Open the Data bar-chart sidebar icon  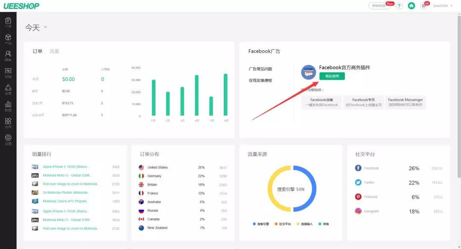click(8, 106)
